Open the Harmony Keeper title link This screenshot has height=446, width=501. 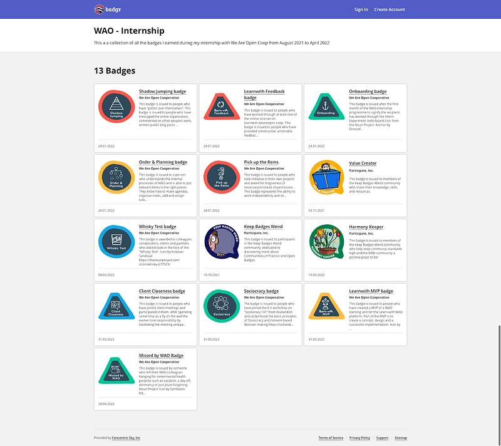click(x=366, y=227)
